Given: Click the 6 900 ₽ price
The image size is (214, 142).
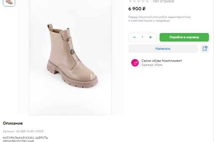Looking at the screenshot, I should pyautogui.click(x=137, y=9).
